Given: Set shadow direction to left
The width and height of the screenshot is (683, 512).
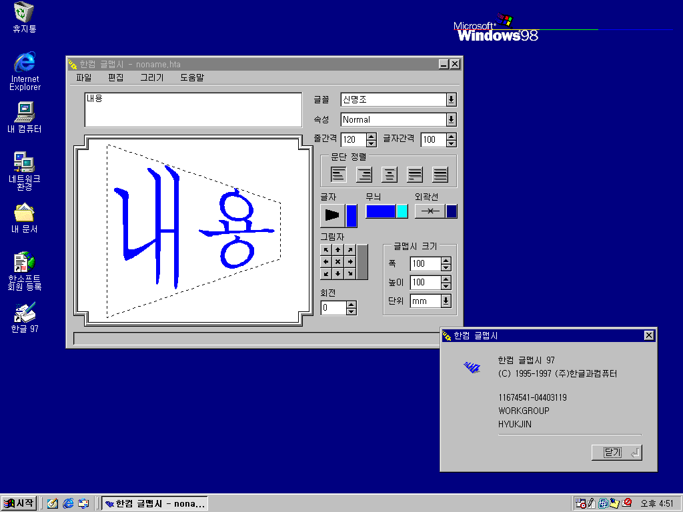Looking at the screenshot, I should tap(325, 261).
